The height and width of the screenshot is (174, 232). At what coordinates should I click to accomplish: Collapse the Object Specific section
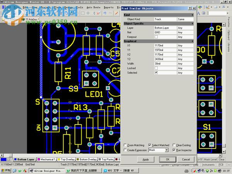(192, 23)
